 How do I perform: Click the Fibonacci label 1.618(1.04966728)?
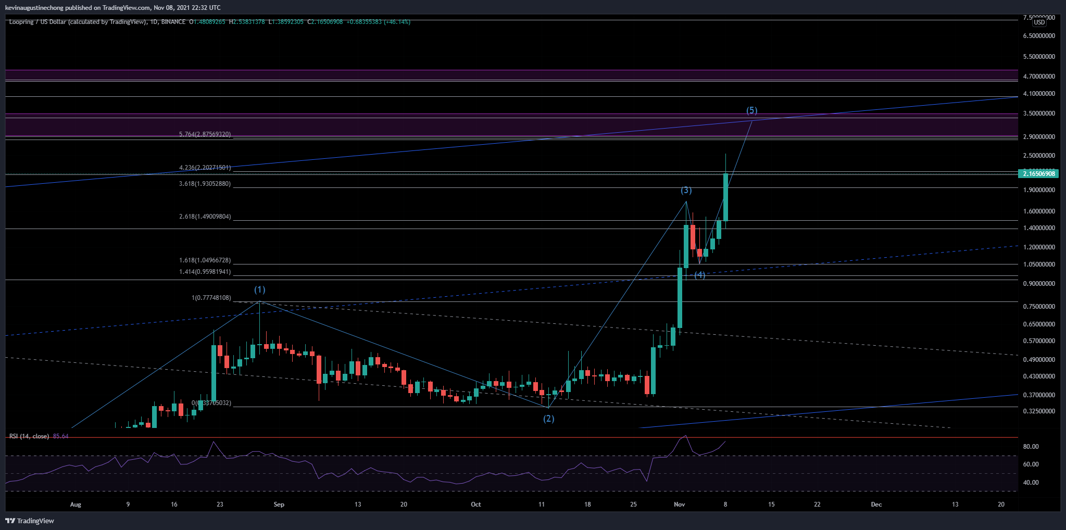(x=205, y=260)
